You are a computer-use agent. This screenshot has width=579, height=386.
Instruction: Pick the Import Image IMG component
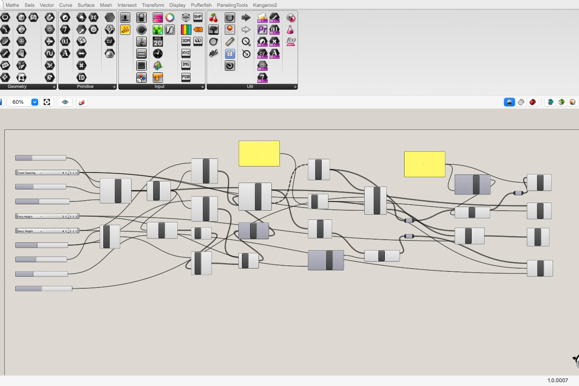tap(186, 66)
